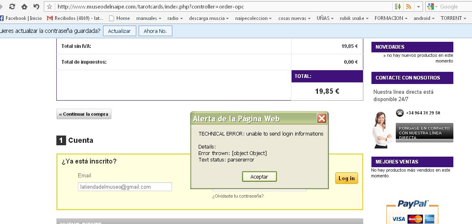472x224 pixels.
Task: Click the undo/restore tab arrow icon
Action: coord(36,6)
